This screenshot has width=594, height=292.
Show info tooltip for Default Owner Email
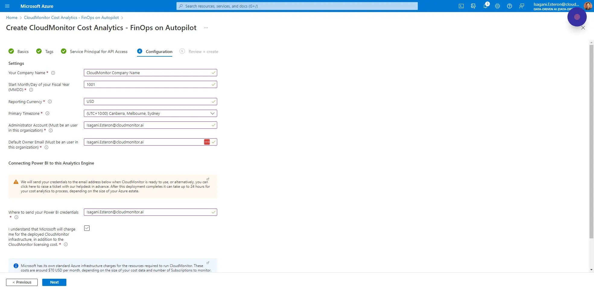coord(46,147)
